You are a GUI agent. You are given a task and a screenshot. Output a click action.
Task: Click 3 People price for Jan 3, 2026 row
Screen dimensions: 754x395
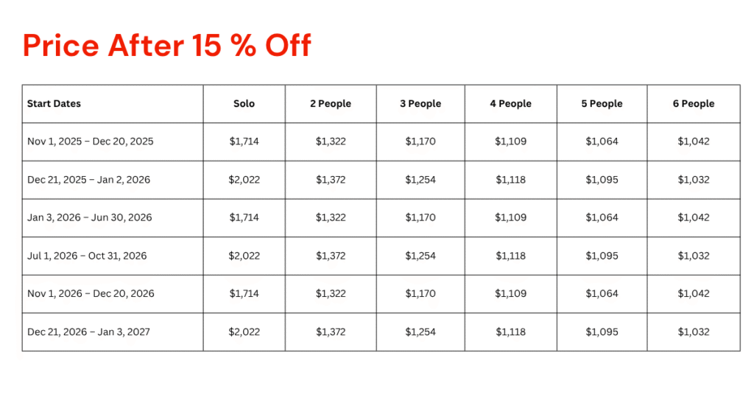point(420,217)
